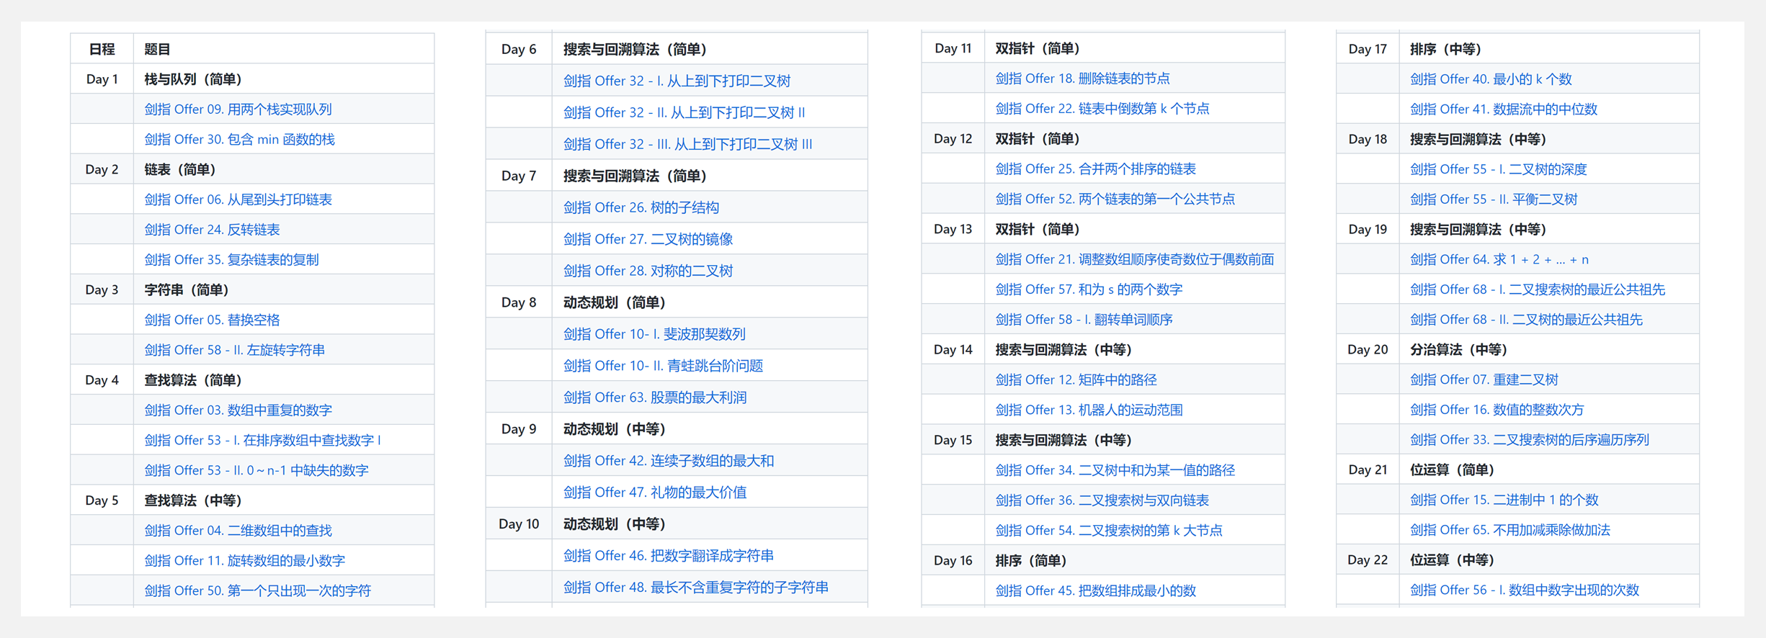Viewport: 1766px width, 638px height.
Task: Click 剑指 Offer 04. 二维数组中的查找
Action: pyautogui.click(x=238, y=531)
